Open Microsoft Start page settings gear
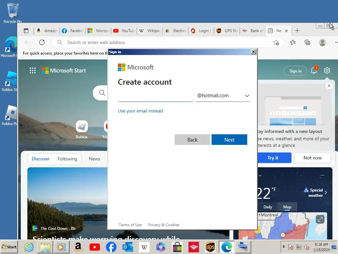 click(327, 70)
